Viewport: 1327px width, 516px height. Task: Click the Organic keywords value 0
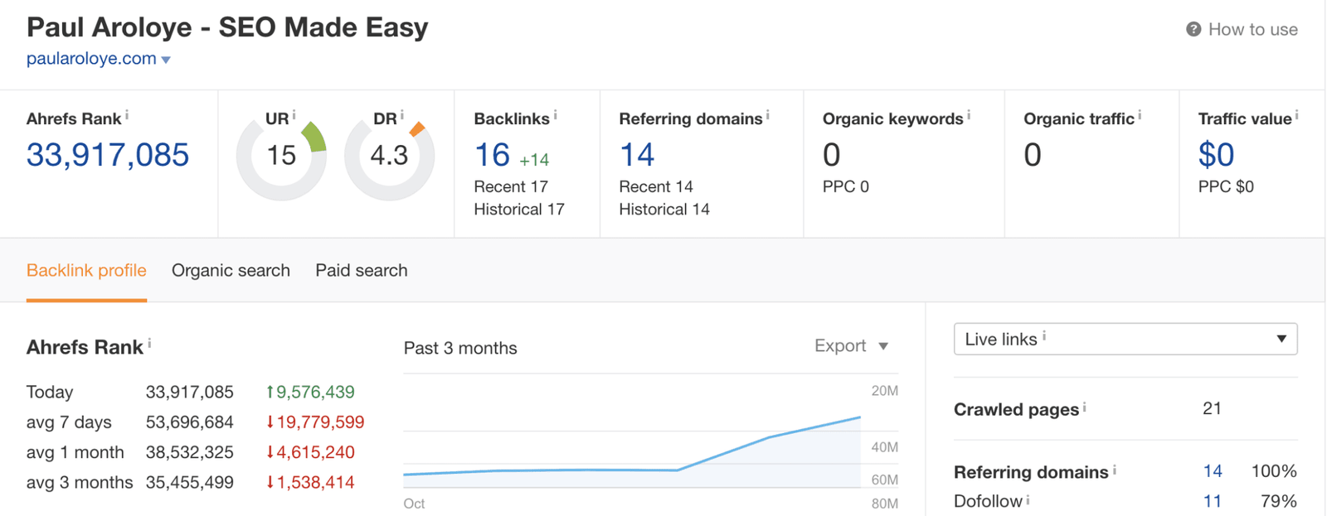[x=832, y=155]
